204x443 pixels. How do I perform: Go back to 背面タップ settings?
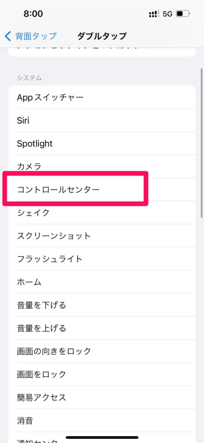(x=31, y=36)
